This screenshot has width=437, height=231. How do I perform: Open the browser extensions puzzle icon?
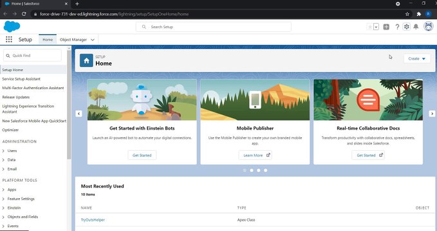(418, 14)
